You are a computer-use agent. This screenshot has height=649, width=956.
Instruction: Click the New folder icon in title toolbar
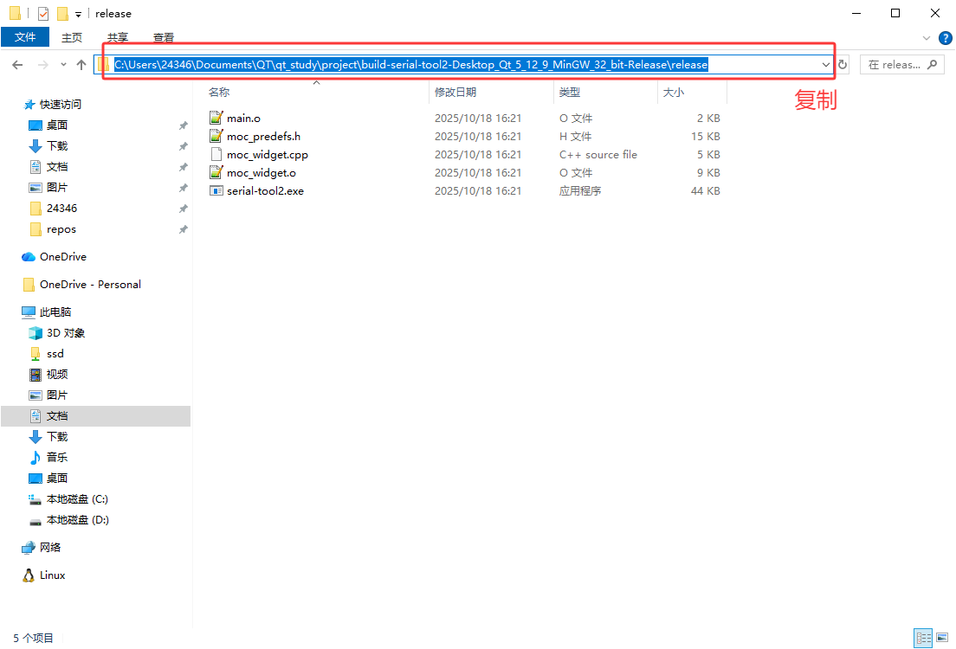62,13
